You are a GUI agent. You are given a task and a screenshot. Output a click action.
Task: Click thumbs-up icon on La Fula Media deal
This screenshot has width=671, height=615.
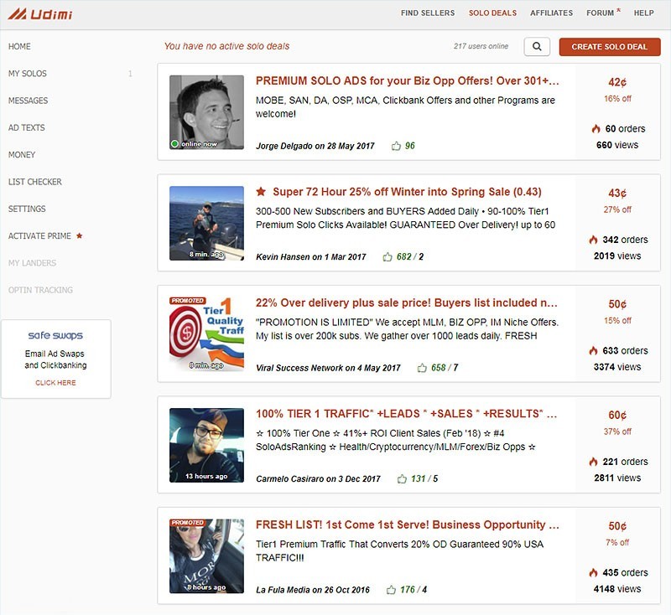pyautogui.click(x=391, y=590)
